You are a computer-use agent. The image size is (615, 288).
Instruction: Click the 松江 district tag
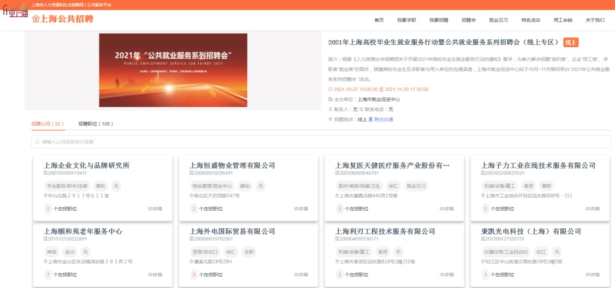click(542, 252)
